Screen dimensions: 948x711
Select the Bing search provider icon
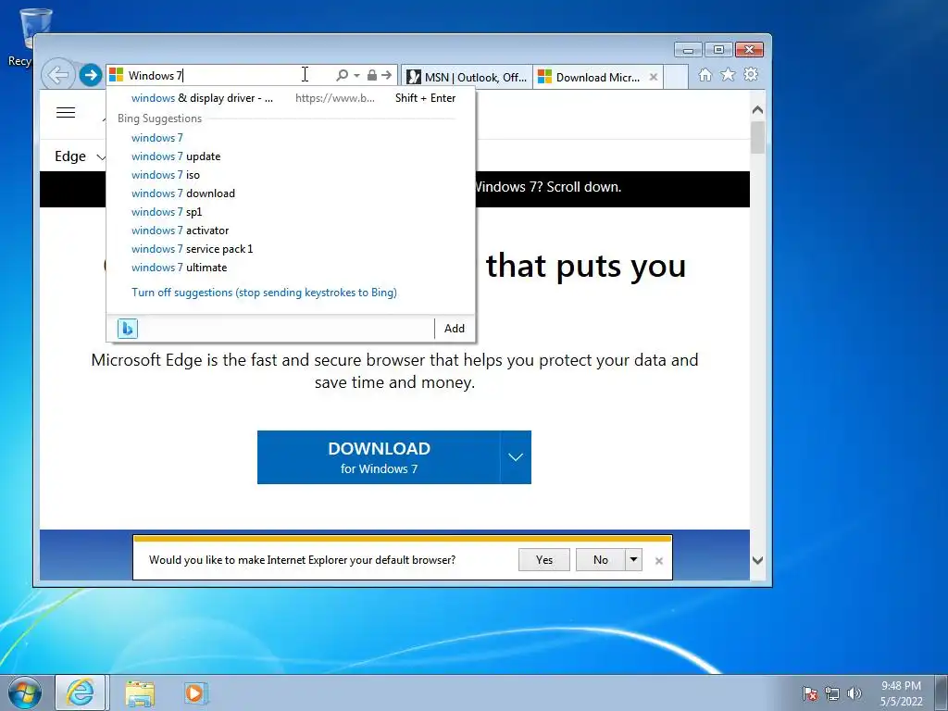(128, 329)
